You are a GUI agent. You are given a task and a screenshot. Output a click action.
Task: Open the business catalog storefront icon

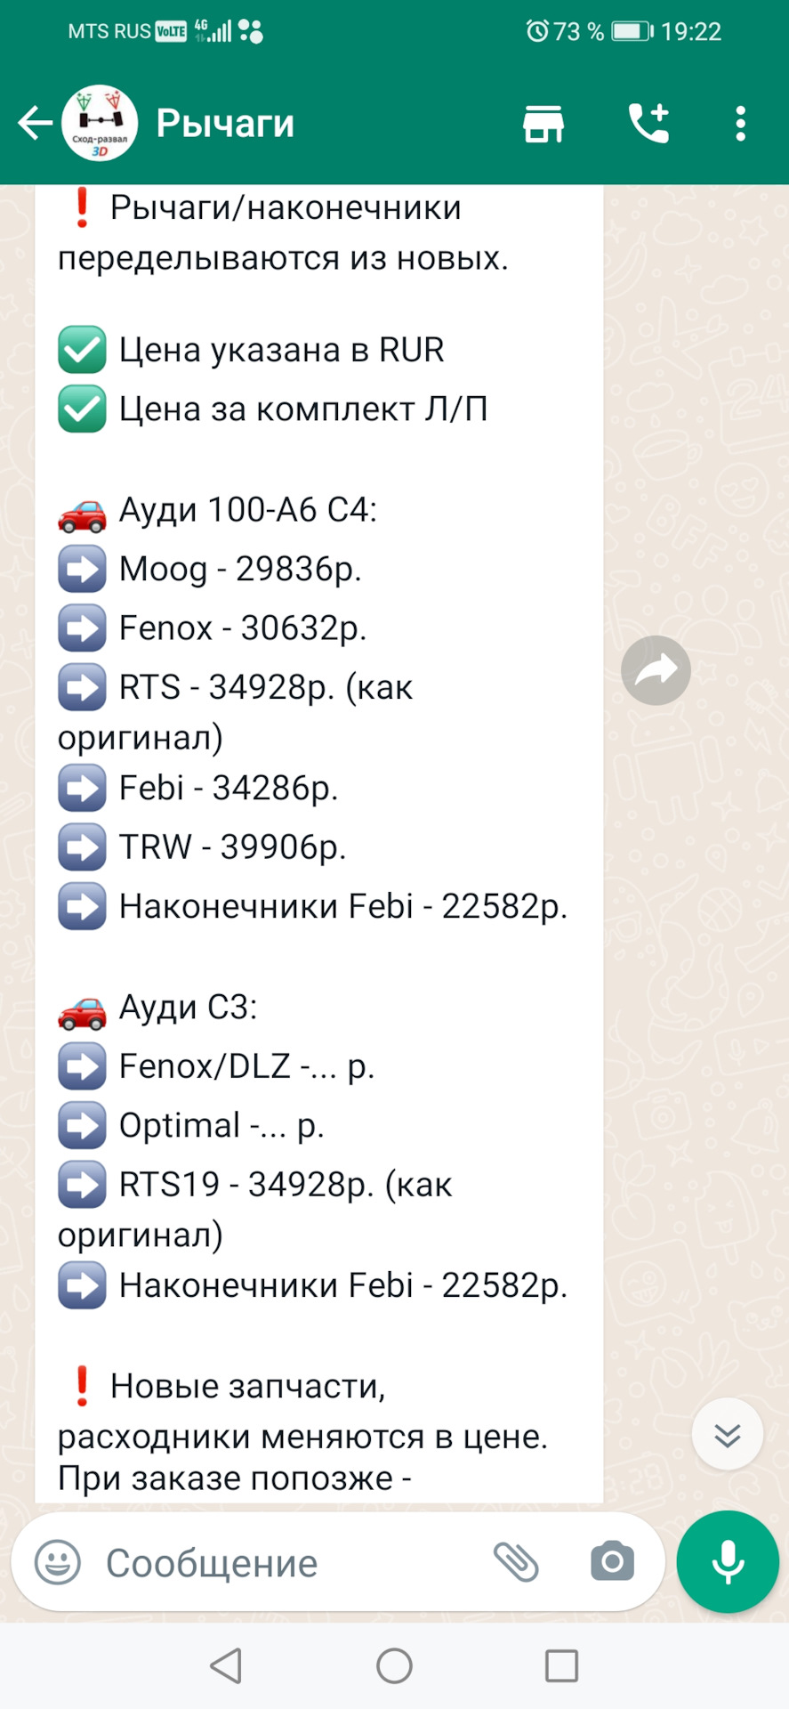(543, 123)
